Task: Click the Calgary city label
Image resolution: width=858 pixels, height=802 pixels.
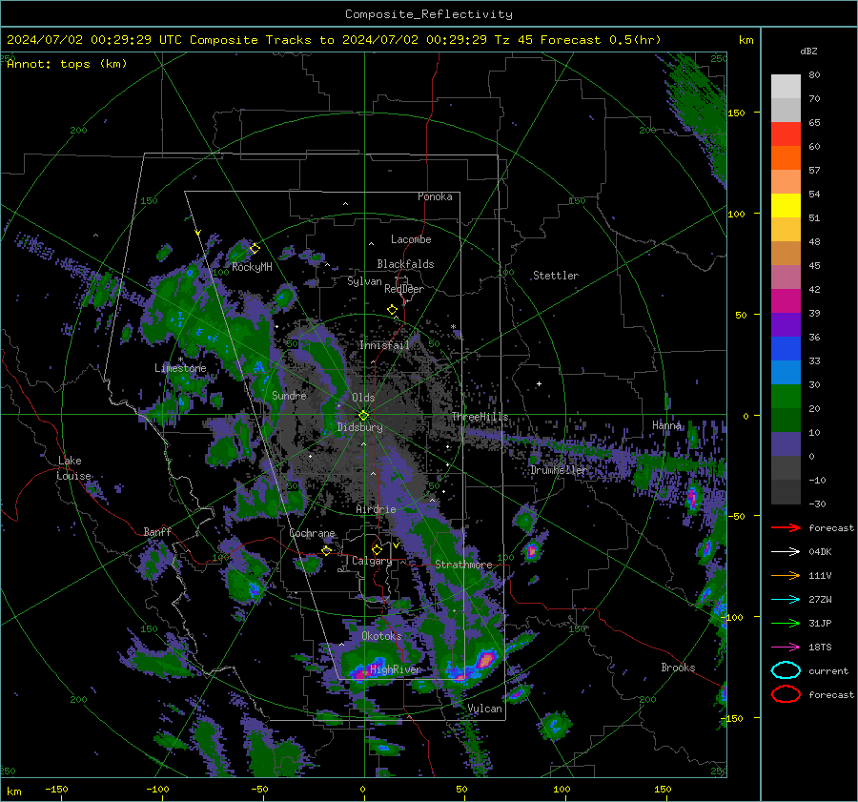Action: (x=372, y=561)
